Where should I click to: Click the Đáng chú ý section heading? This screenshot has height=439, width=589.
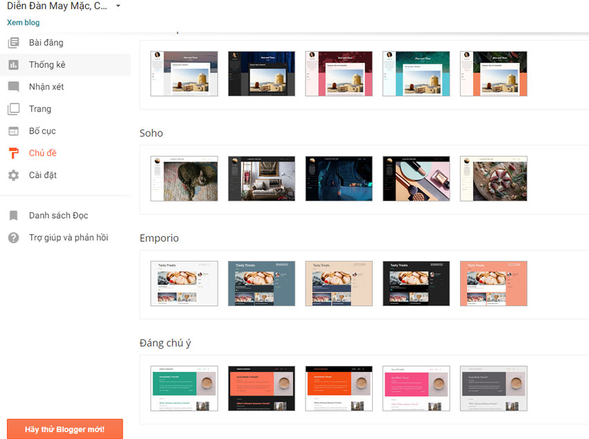pos(166,343)
